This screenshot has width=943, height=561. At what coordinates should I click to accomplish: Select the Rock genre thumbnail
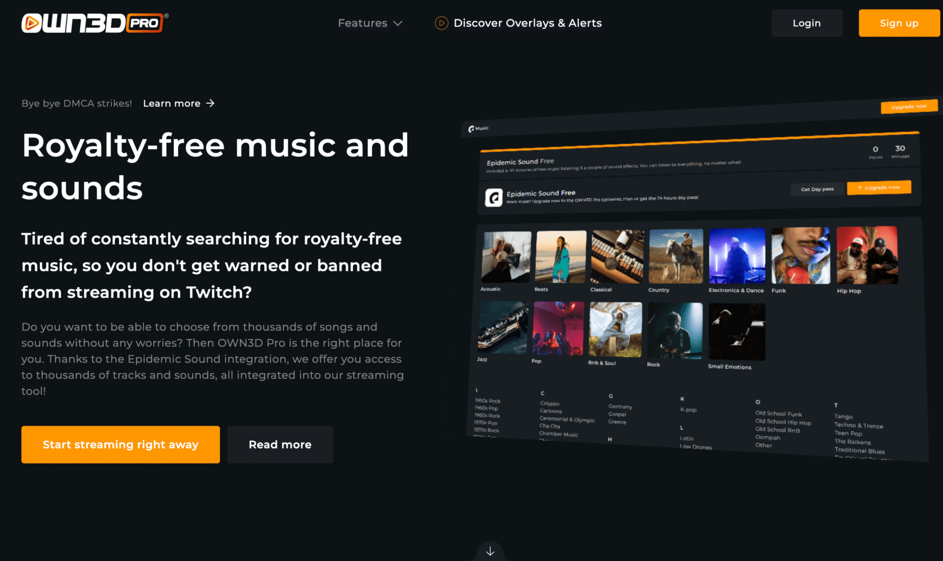(x=675, y=331)
